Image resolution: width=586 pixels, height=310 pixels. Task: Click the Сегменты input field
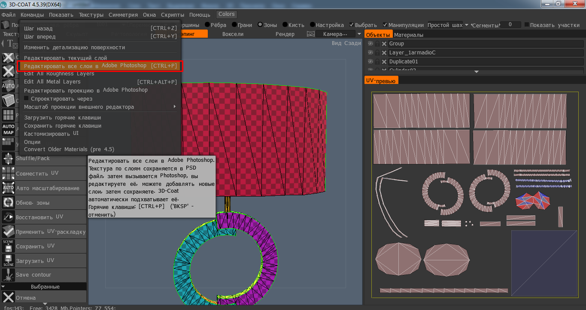(x=510, y=25)
